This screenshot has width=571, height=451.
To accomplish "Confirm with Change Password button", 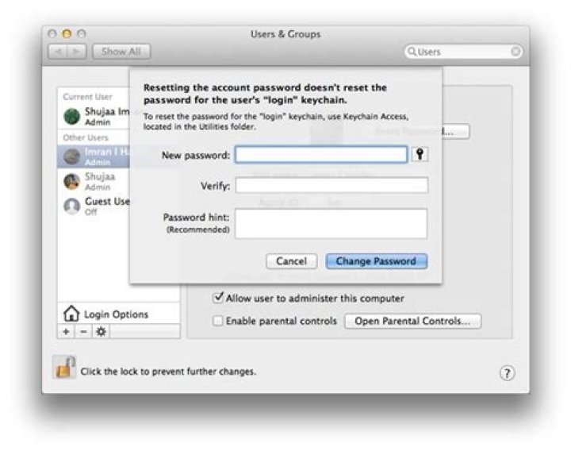I will tap(376, 261).
